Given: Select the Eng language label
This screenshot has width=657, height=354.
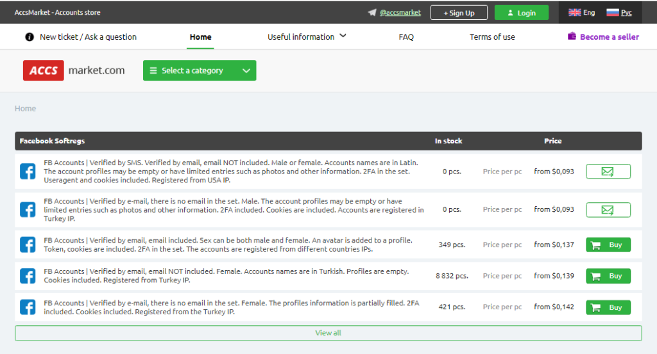Looking at the screenshot, I should click(589, 13).
